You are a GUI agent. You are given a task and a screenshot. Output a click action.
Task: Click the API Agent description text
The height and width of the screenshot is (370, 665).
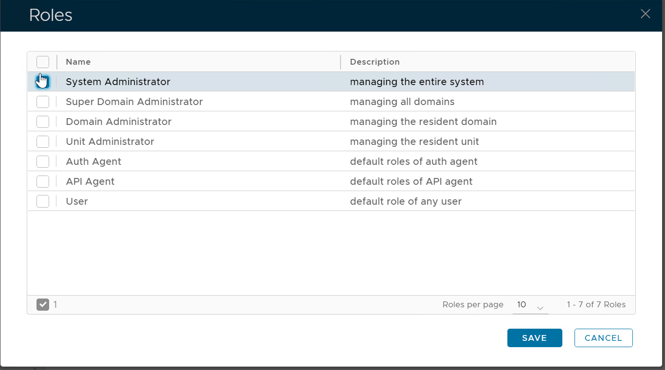coord(411,181)
